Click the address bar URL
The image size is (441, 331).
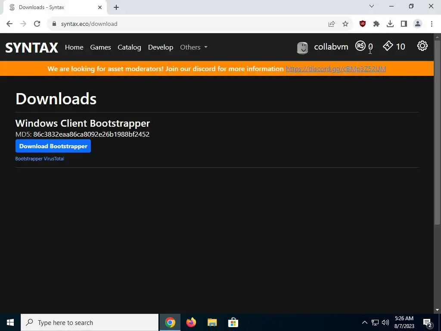[89, 24]
